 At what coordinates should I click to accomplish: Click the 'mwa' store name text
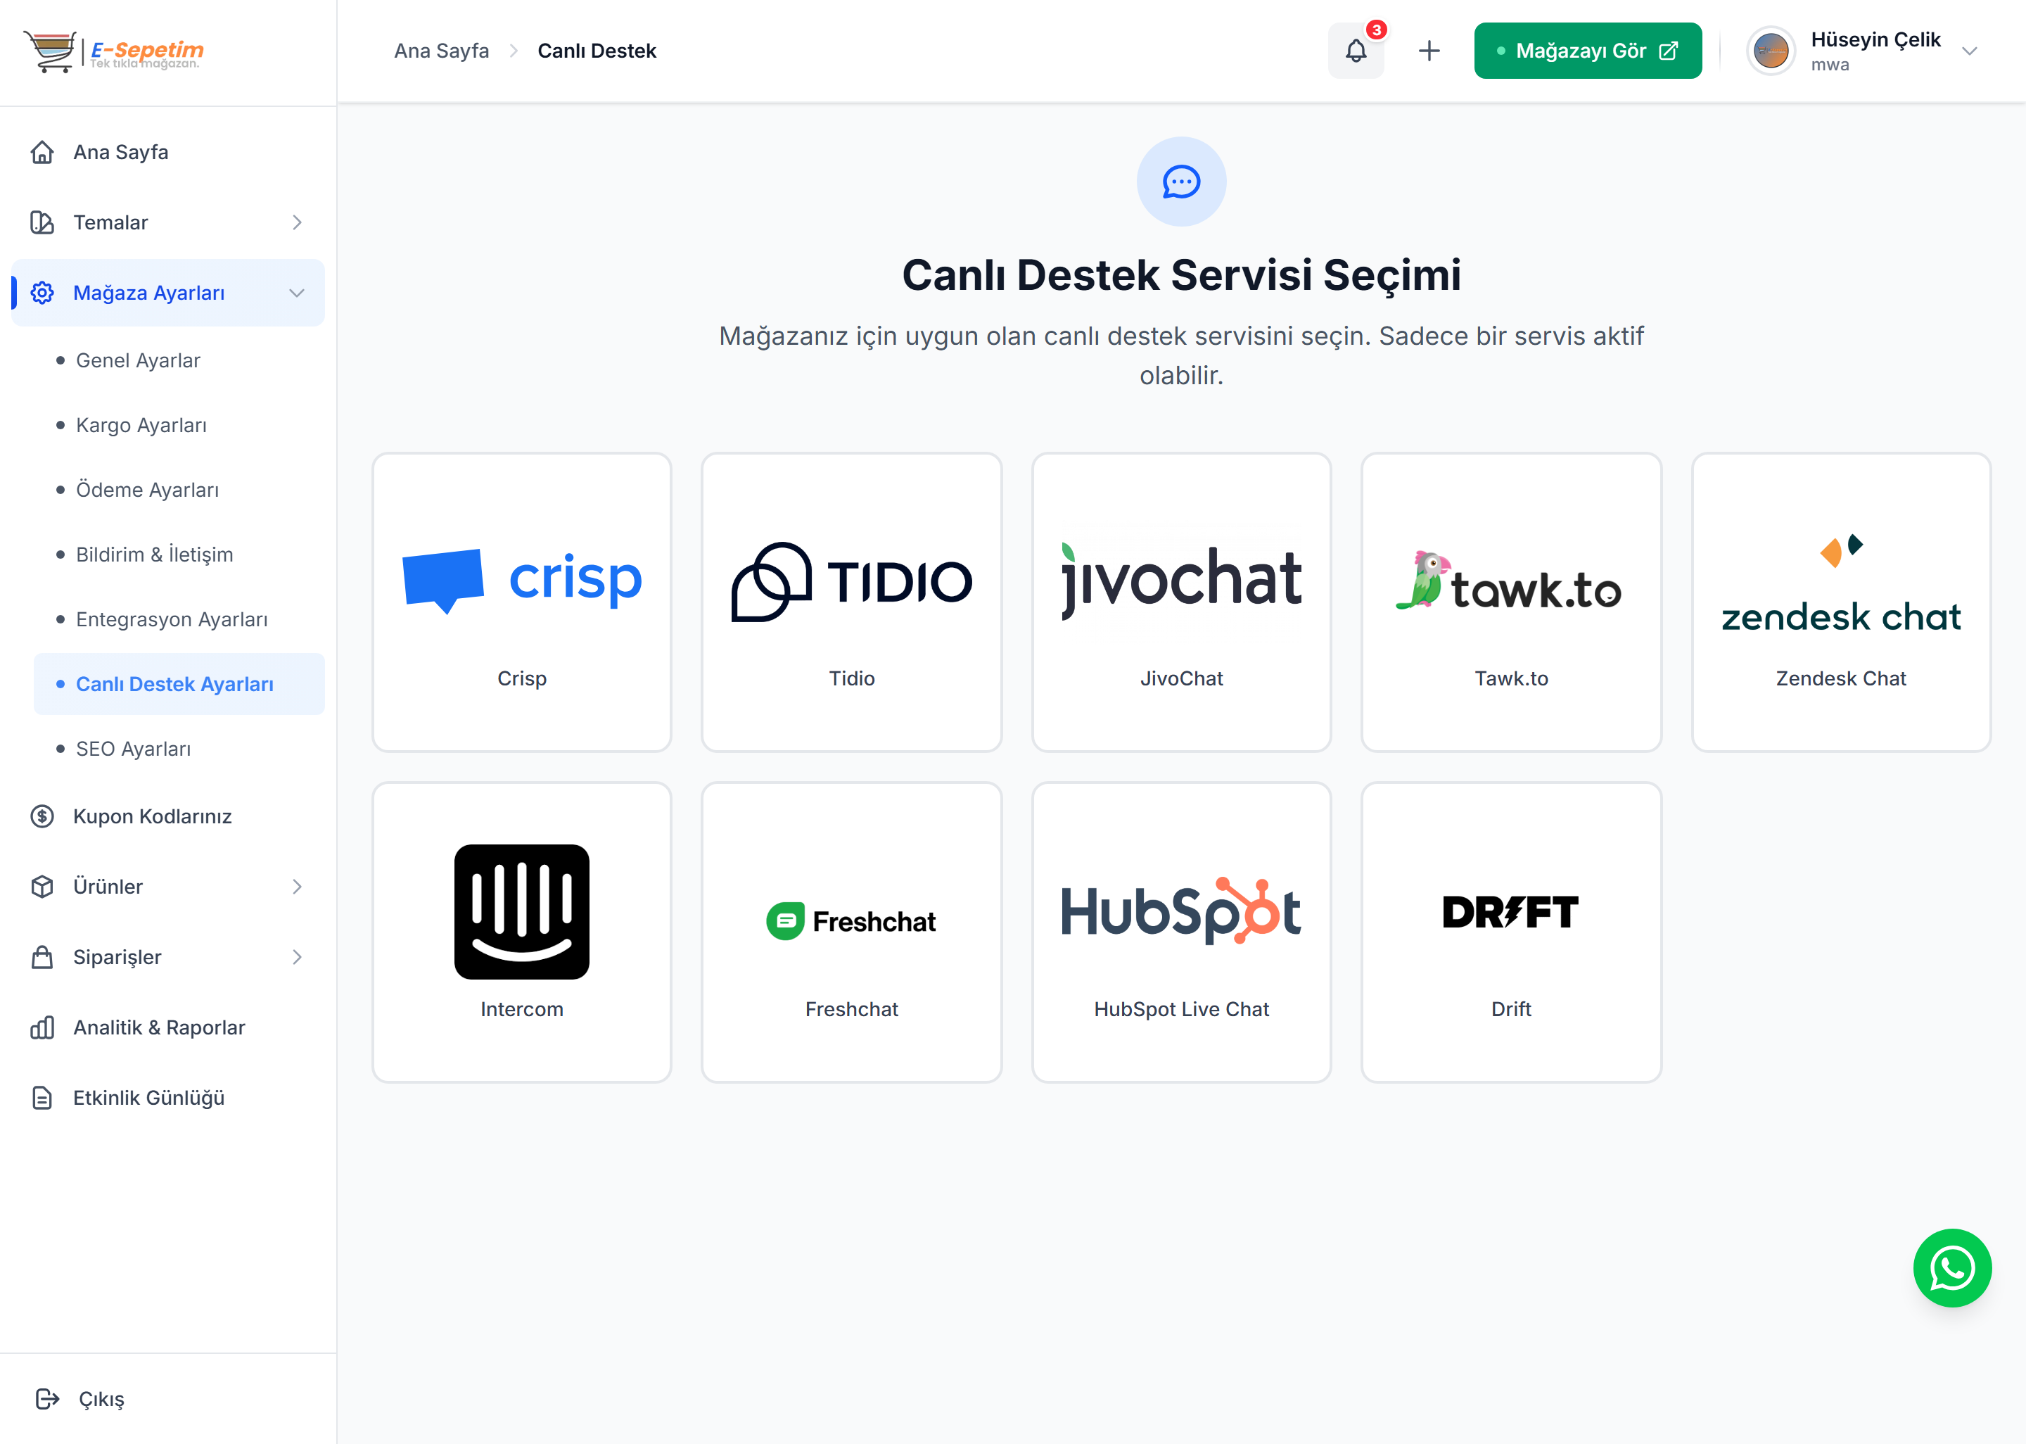pyautogui.click(x=1830, y=65)
